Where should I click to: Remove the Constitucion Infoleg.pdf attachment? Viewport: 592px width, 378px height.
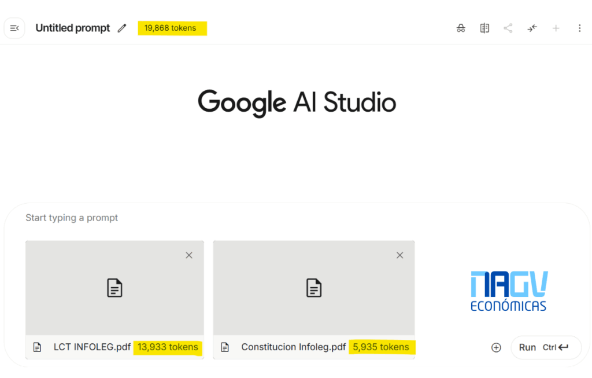[399, 255]
